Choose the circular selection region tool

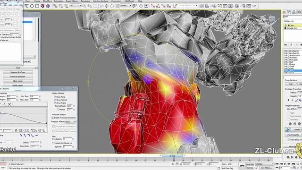[x=32, y=6]
